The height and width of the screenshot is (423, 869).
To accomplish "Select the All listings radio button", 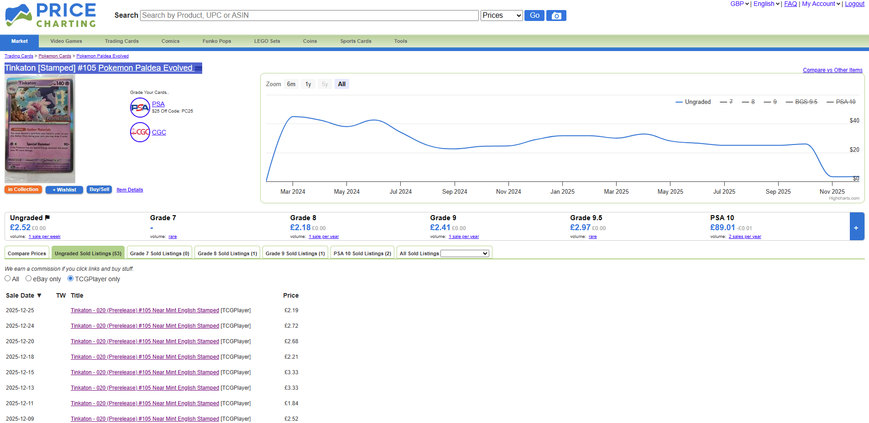I will coord(8,279).
